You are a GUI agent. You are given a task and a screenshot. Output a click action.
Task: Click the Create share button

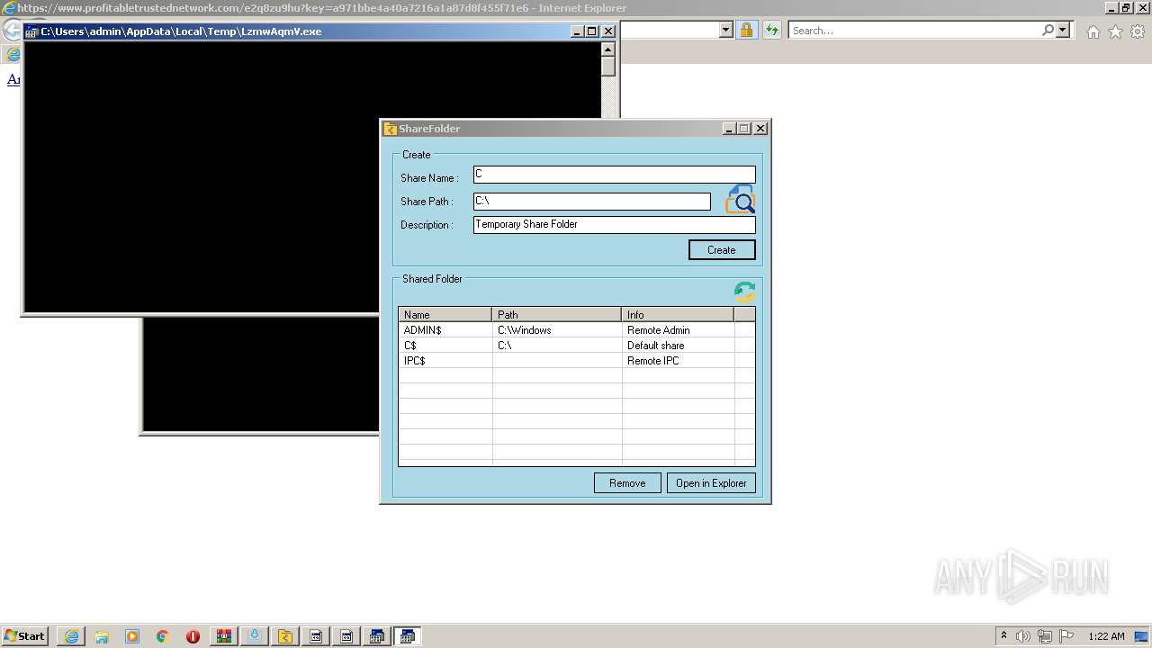(722, 250)
